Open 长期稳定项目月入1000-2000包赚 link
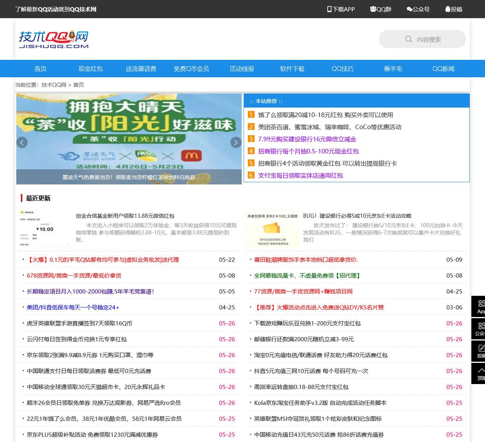The image size is (485, 442). [x=90, y=292]
